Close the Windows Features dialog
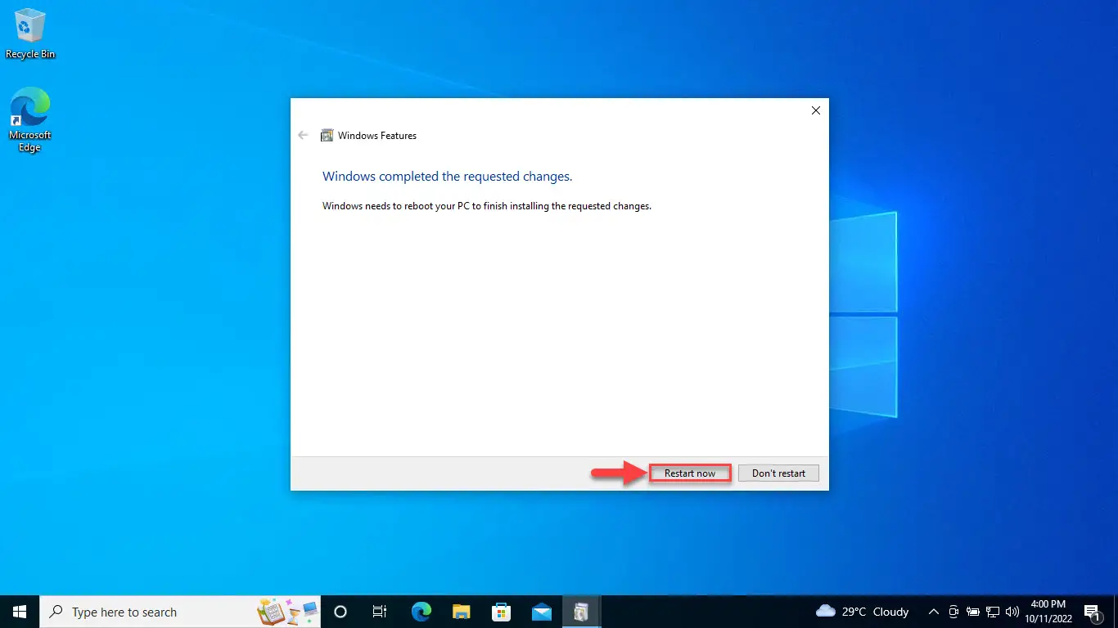The image size is (1118, 628). 815,110
